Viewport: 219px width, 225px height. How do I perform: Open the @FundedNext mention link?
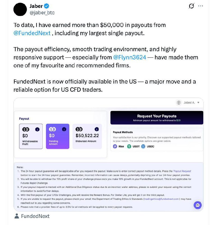click(32, 33)
